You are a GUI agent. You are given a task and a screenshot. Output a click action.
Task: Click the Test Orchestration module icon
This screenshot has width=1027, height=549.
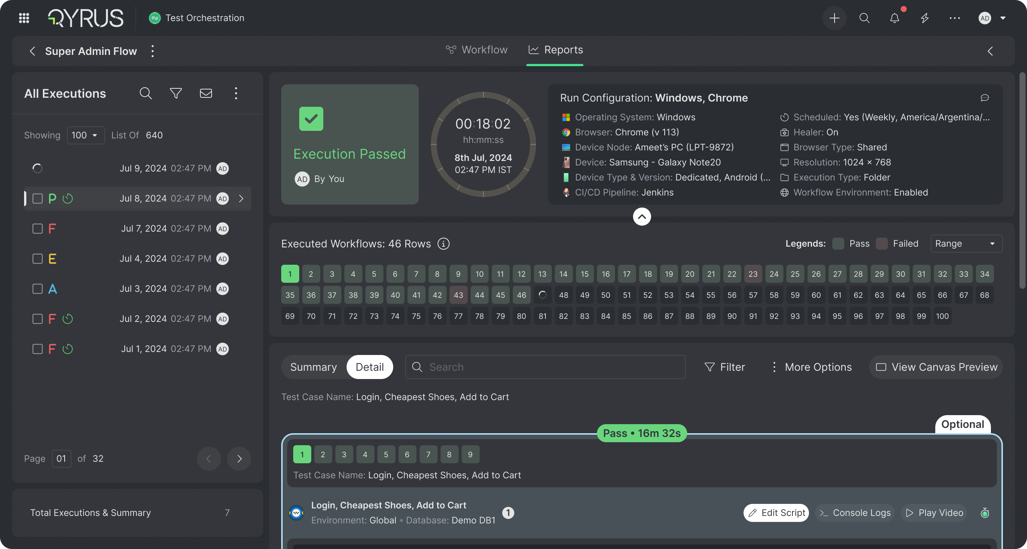155,18
